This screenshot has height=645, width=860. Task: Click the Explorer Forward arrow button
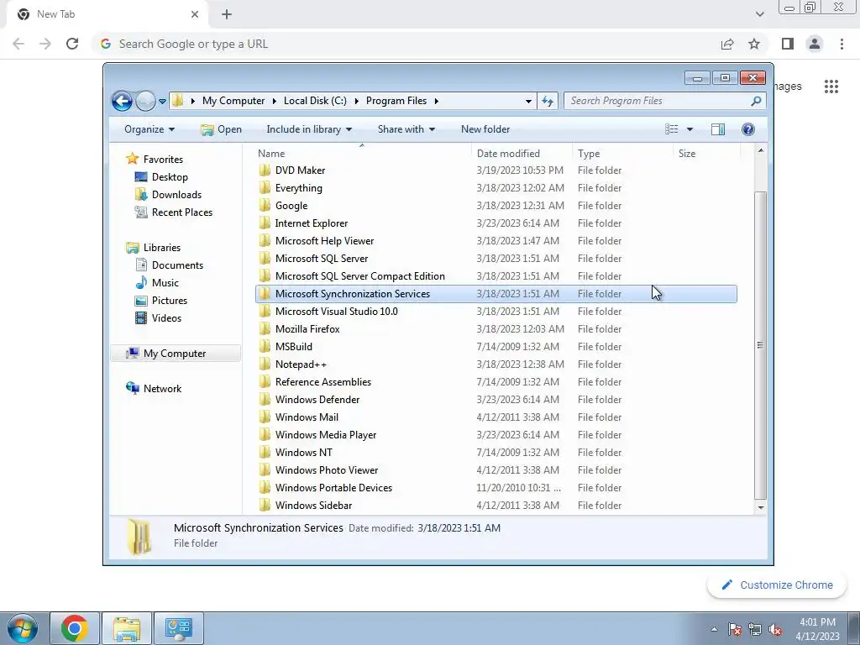tap(145, 101)
